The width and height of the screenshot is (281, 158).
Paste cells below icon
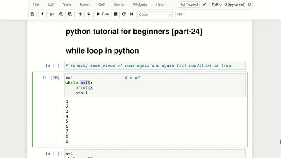coord(70,14)
